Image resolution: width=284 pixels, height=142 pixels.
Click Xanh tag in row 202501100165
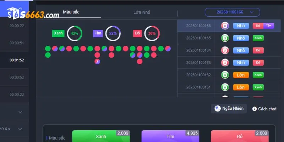[x=258, y=38]
